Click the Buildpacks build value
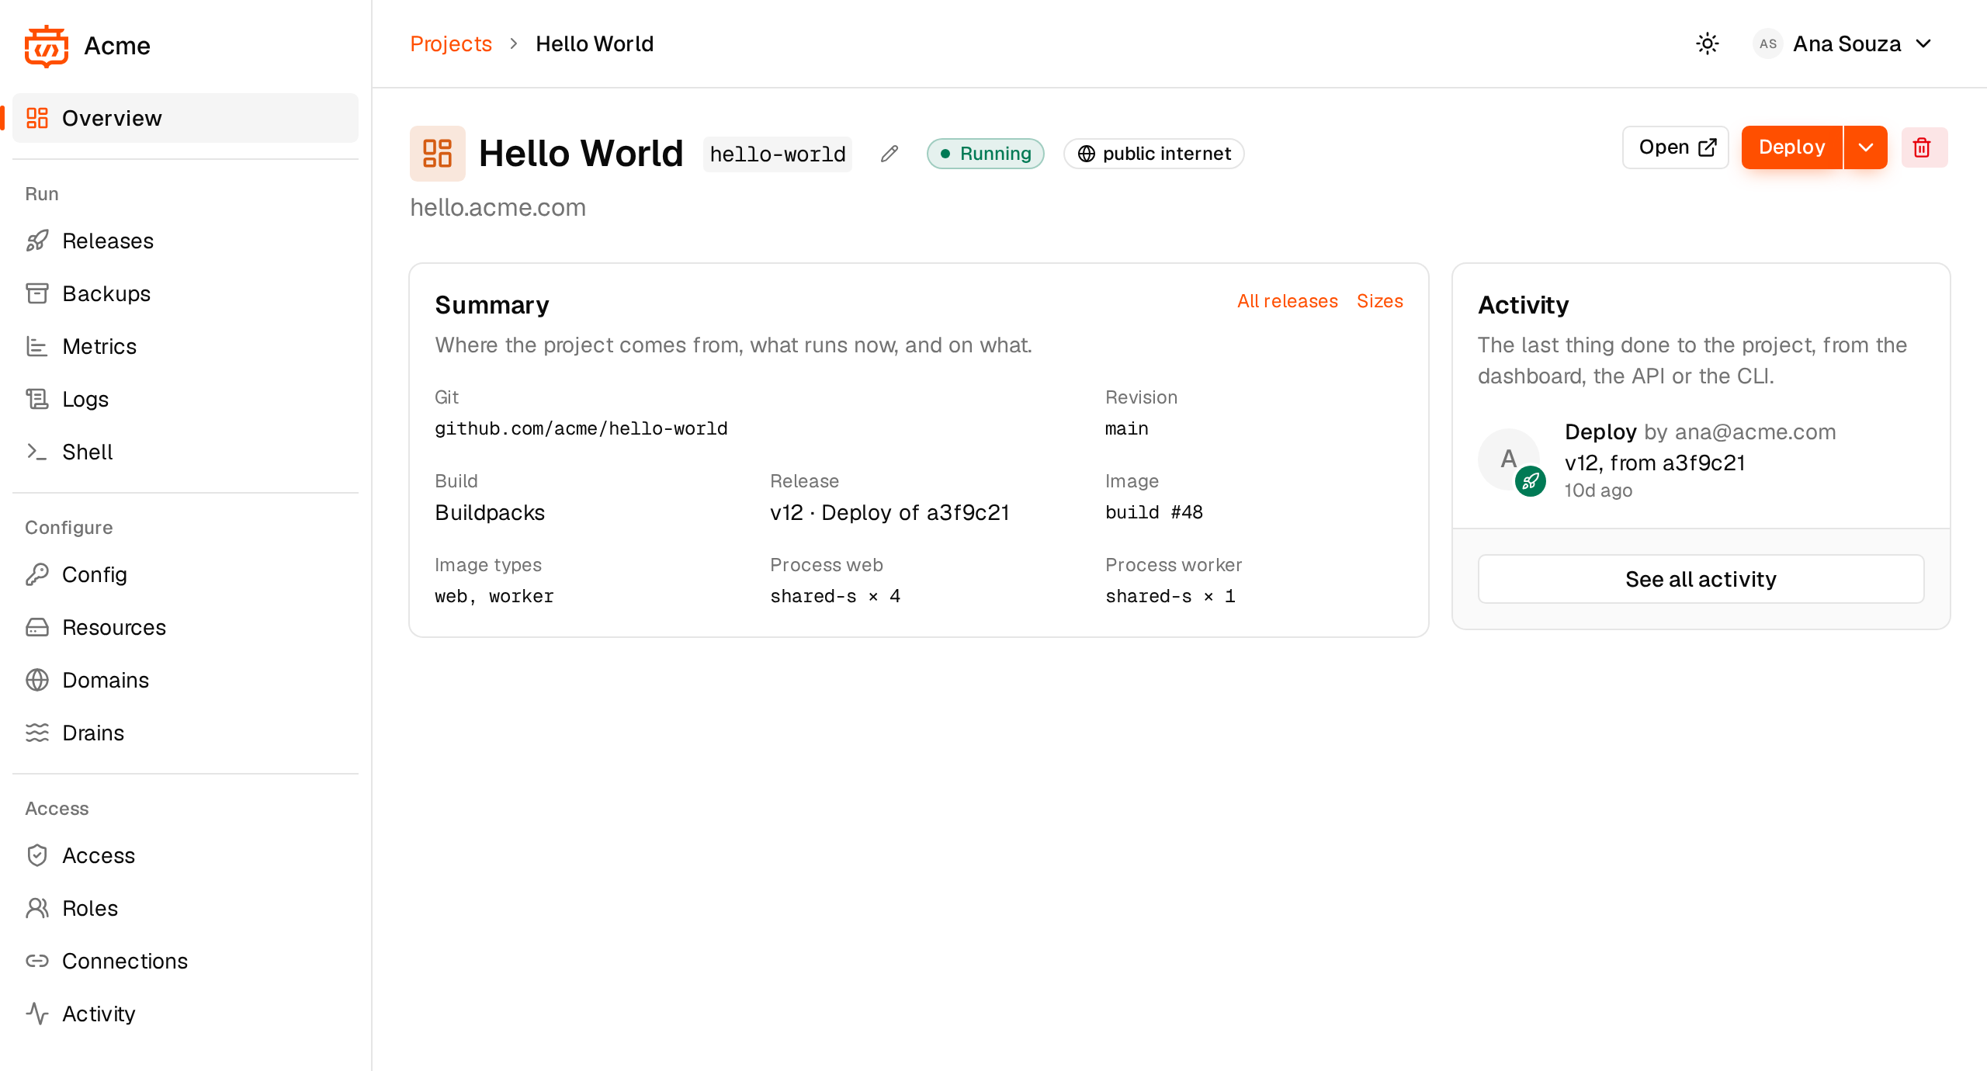 tap(490, 512)
